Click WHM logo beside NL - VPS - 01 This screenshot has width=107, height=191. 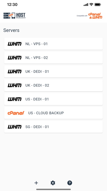[15, 44]
